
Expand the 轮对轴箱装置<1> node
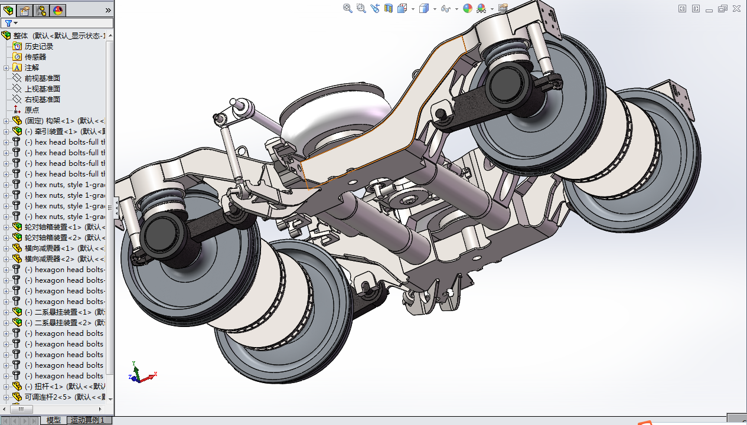coord(6,227)
